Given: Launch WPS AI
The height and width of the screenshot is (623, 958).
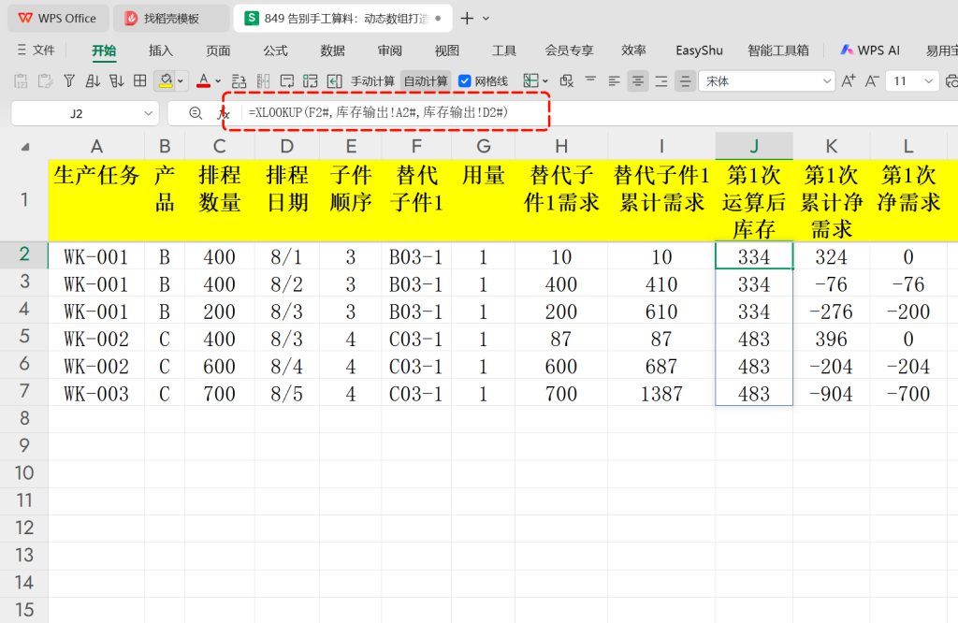Looking at the screenshot, I should click(870, 51).
